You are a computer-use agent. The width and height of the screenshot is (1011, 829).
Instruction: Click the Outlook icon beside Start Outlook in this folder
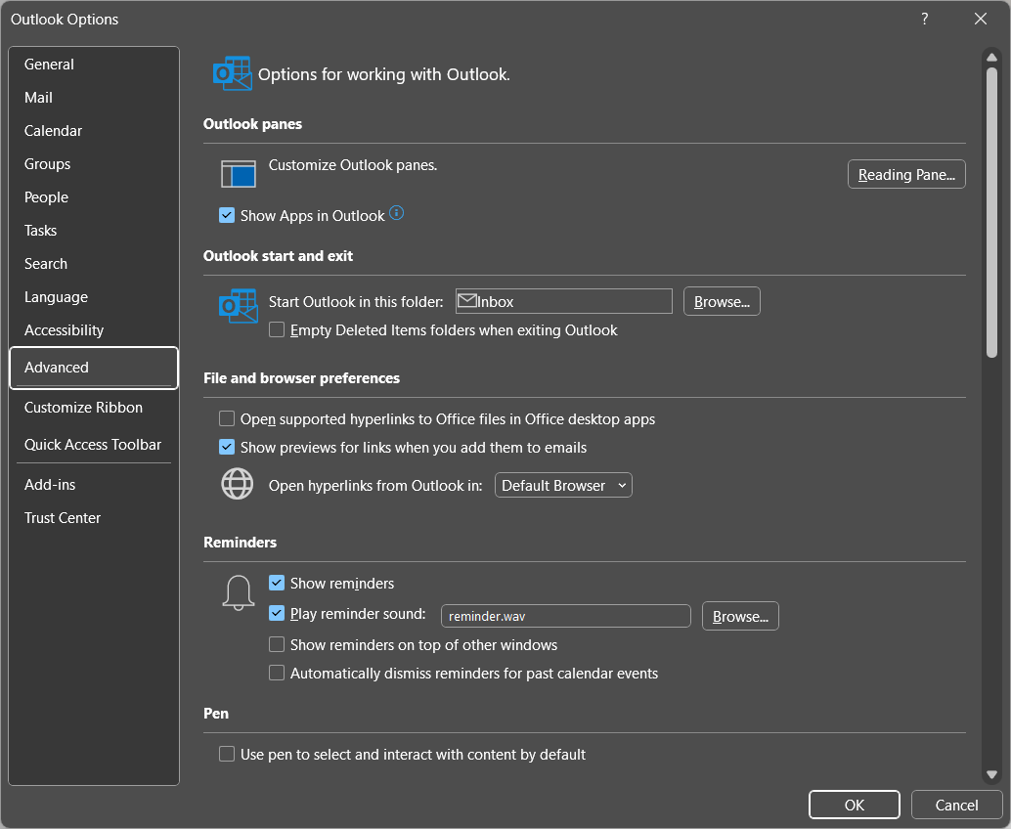click(238, 306)
